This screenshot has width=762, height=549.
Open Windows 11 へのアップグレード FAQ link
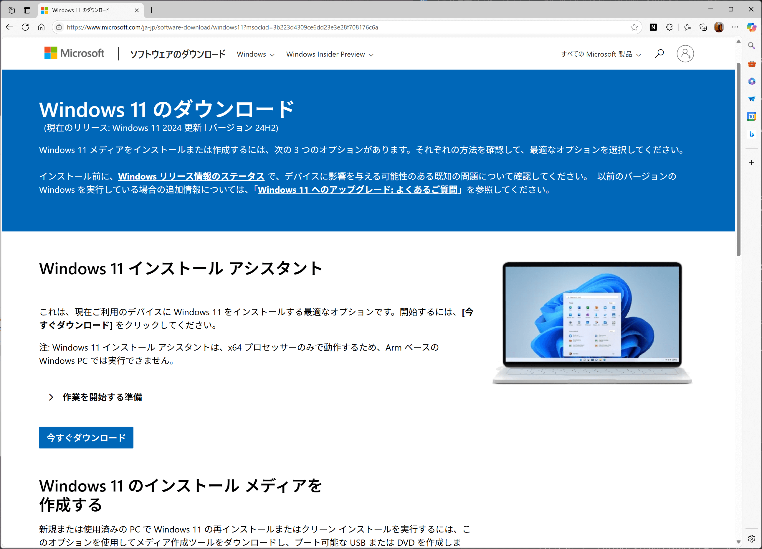[358, 190]
